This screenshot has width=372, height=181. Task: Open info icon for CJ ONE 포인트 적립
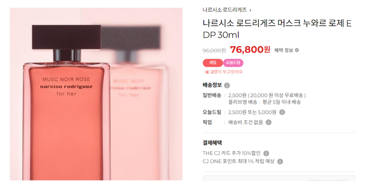point(280,161)
